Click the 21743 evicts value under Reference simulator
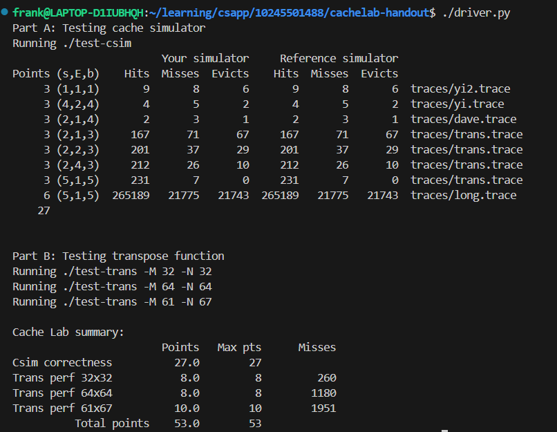The image size is (557, 432). (x=383, y=196)
